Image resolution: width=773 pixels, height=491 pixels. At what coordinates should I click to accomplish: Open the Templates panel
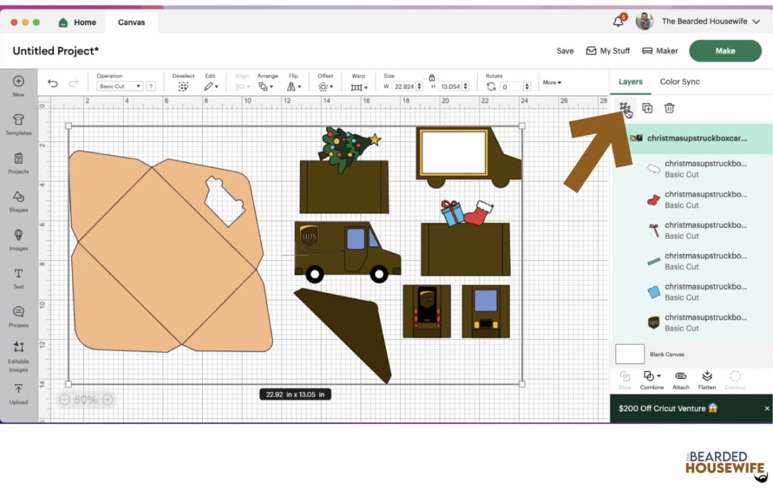pos(19,124)
